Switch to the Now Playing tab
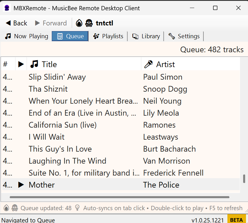 pyautogui.click(x=26, y=36)
